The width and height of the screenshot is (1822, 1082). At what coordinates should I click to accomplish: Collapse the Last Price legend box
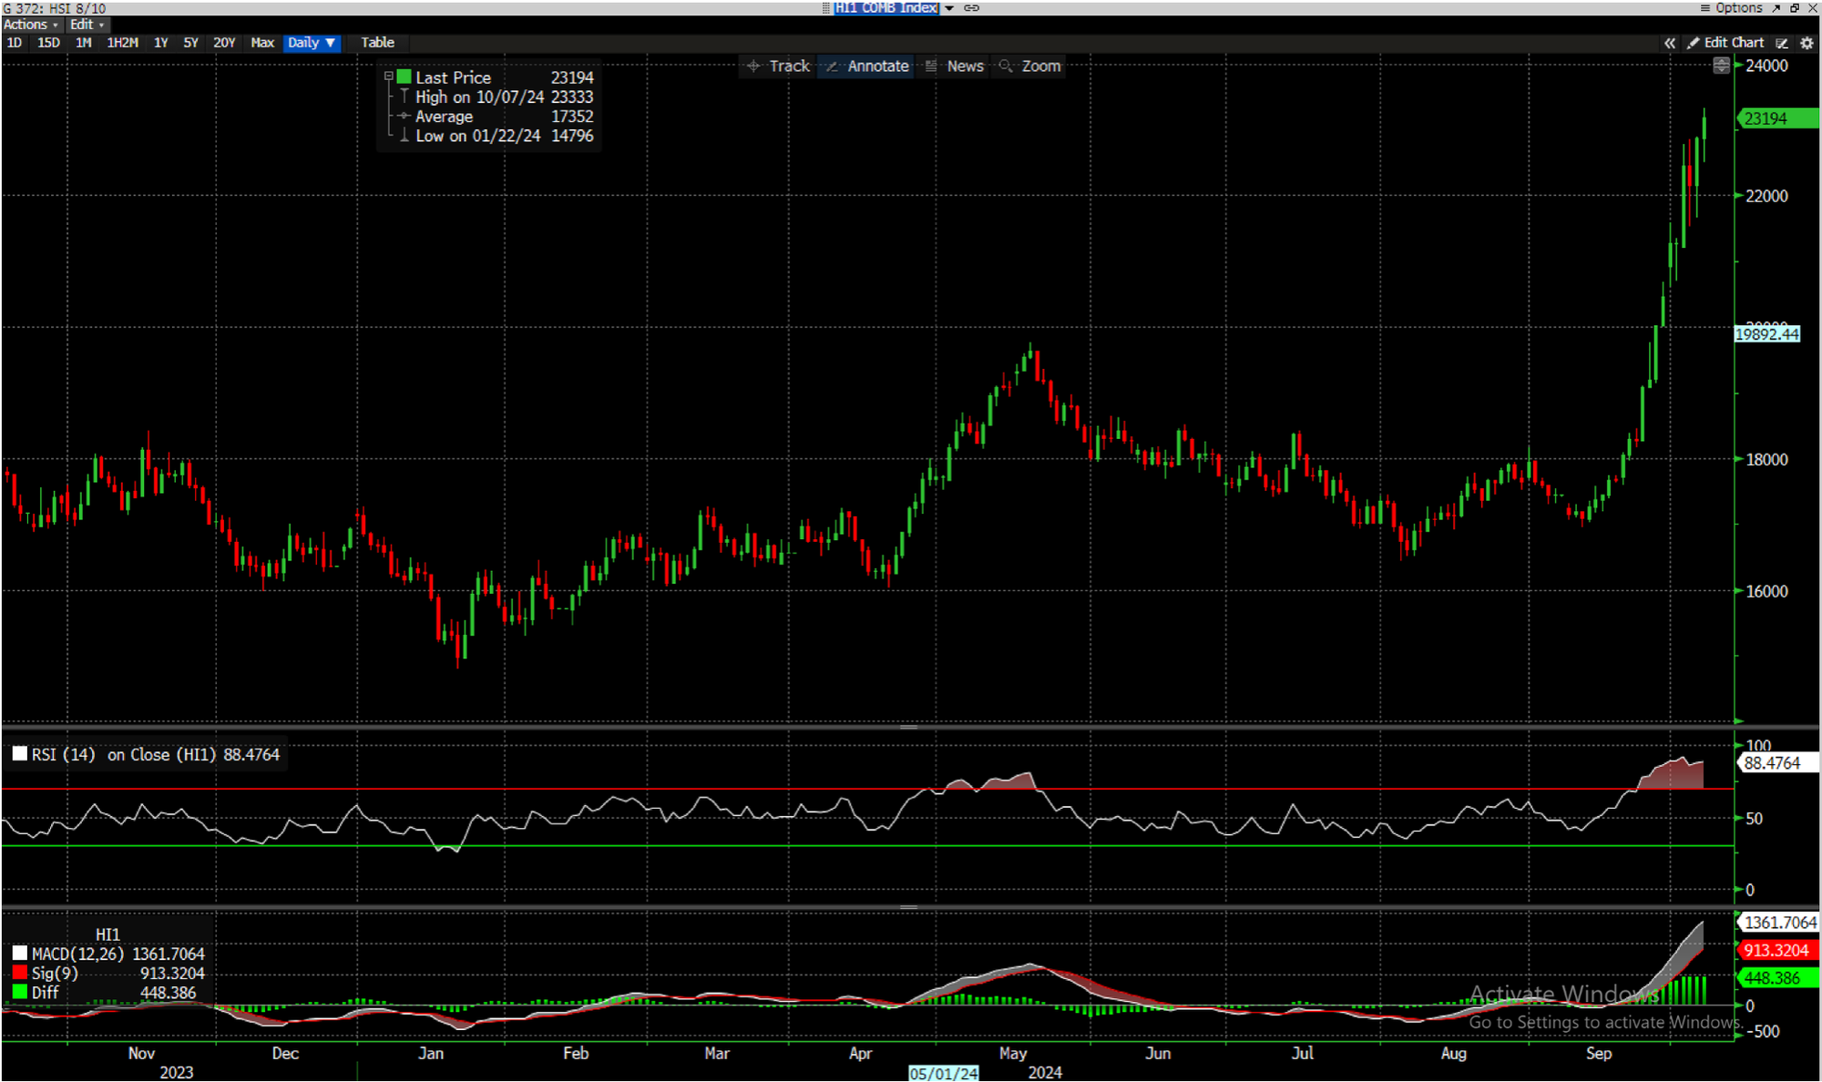click(389, 77)
